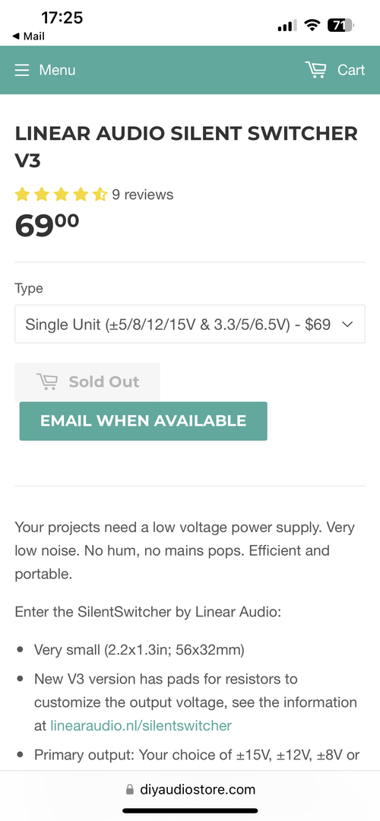Open the hamburger Menu icon
Viewport: 380px width, 821px height.
click(22, 70)
